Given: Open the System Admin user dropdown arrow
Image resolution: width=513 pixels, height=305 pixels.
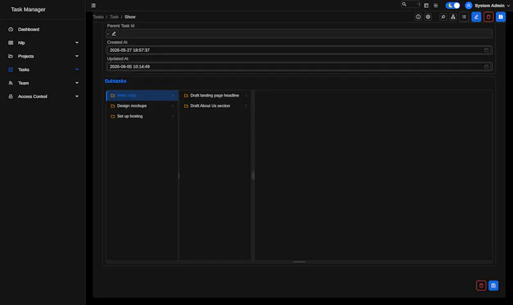Looking at the screenshot, I should click(x=508, y=6).
